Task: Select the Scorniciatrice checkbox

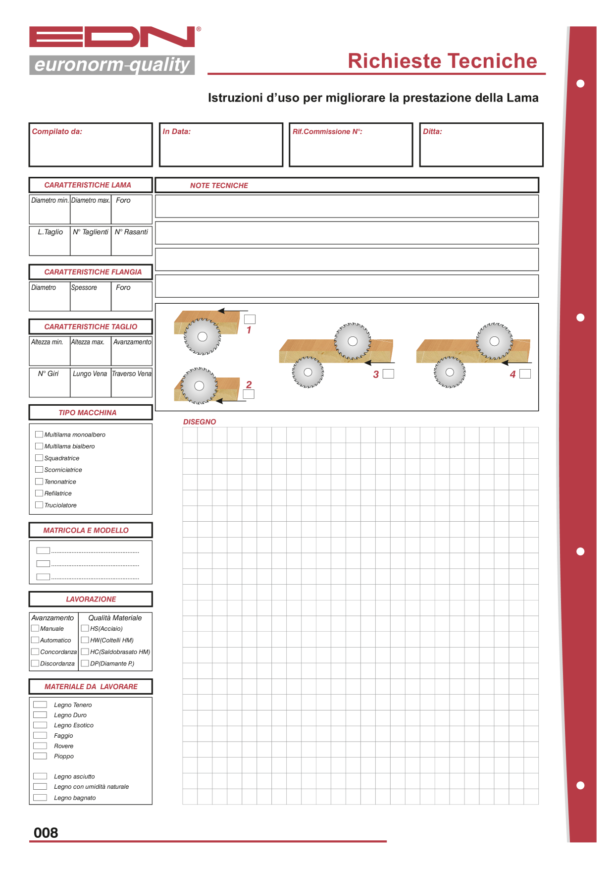Action: [39, 470]
